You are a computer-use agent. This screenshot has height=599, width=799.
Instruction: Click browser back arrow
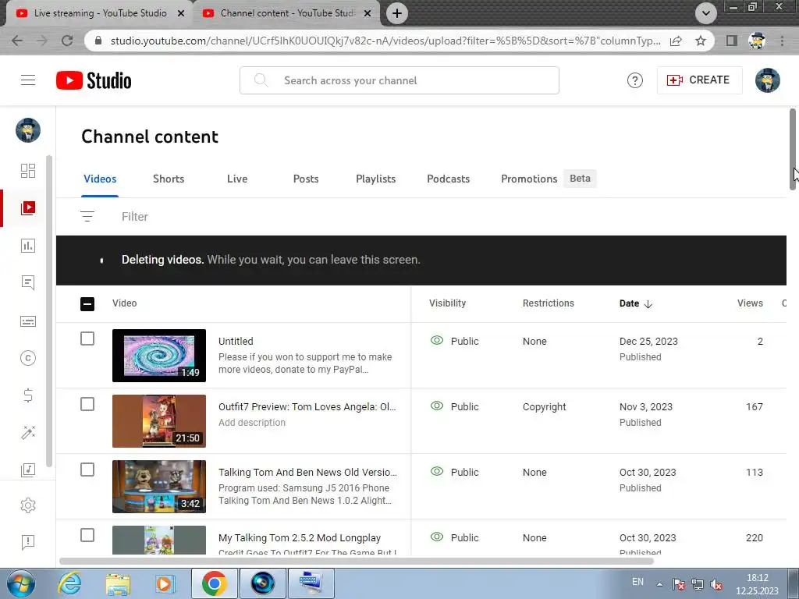click(17, 41)
